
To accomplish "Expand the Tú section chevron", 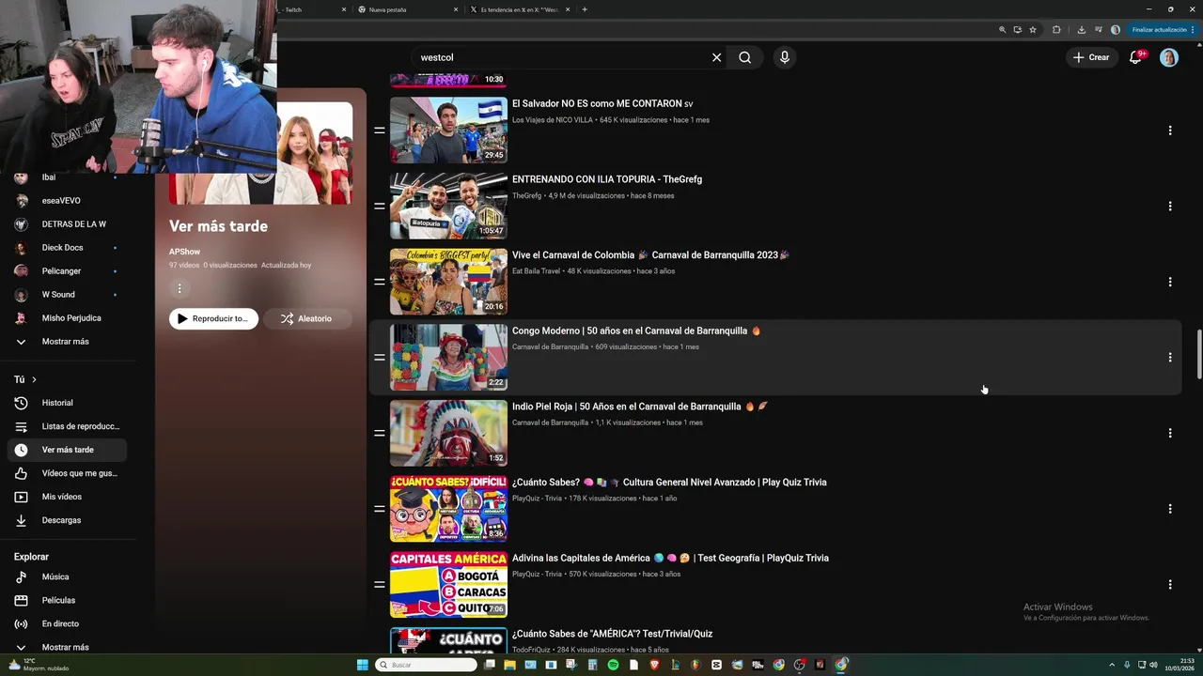I will [34, 379].
